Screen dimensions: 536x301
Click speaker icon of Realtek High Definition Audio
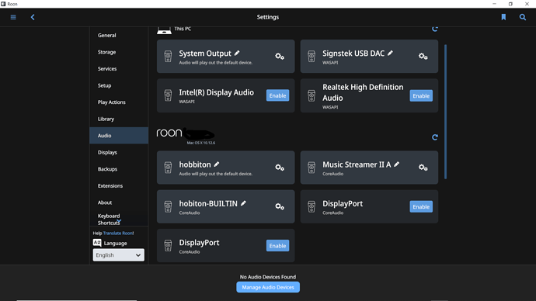click(x=312, y=95)
